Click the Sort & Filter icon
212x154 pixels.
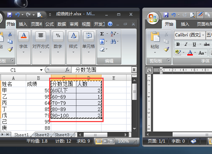(113, 34)
